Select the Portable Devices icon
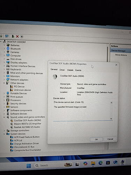Viewport: 131px width, 175px height. tap(8, 93)
